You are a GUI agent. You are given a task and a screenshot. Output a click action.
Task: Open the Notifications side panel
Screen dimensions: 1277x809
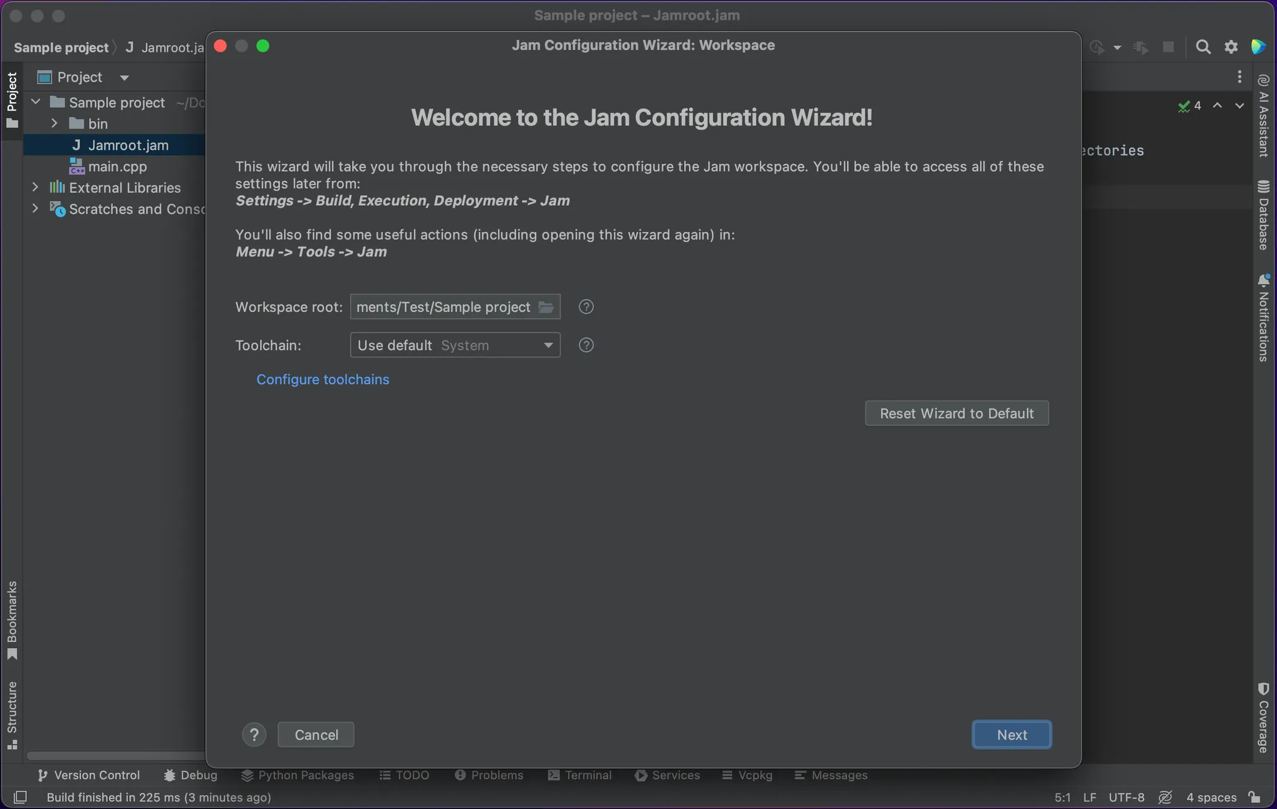pyautogui.click(x=1263, y=317)
